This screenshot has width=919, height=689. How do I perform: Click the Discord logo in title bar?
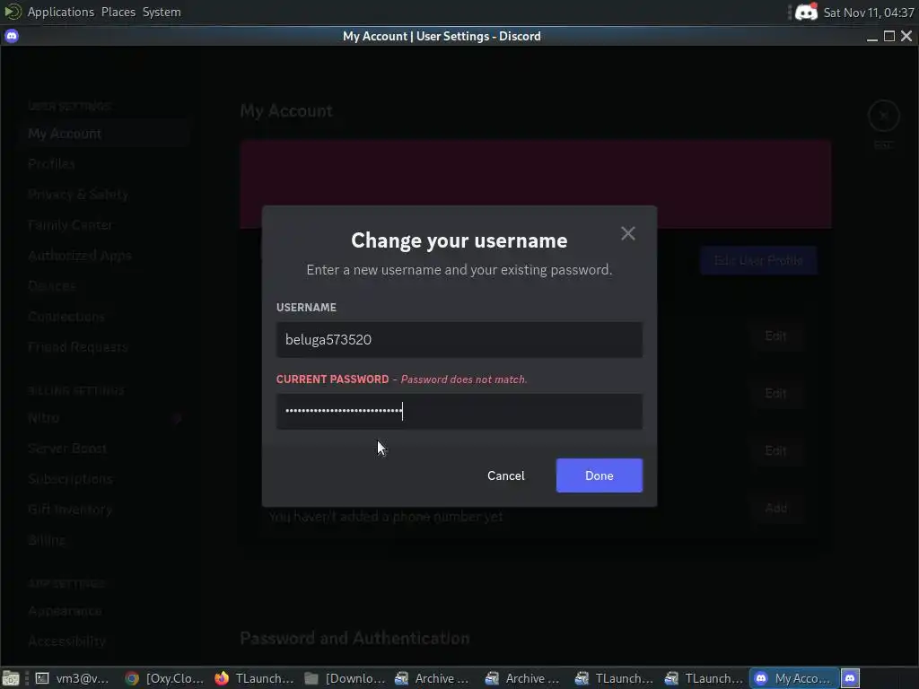pos(12,36)
